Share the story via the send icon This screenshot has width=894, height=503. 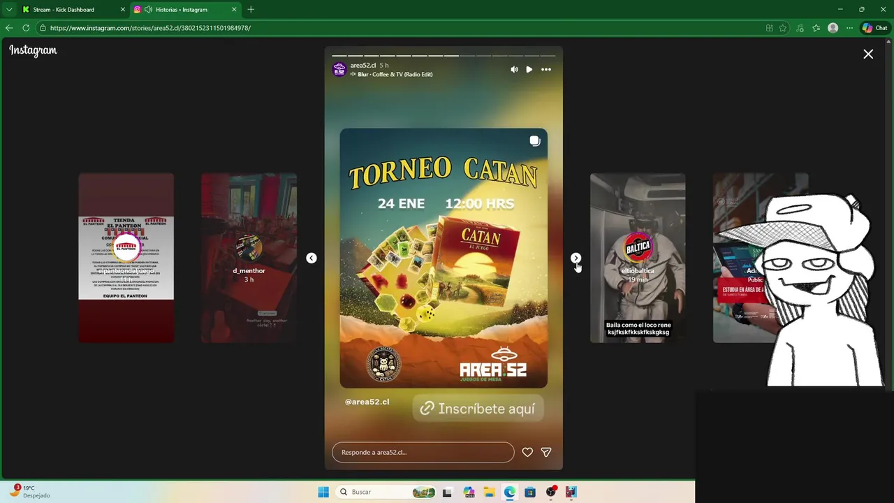pos(546,452)
